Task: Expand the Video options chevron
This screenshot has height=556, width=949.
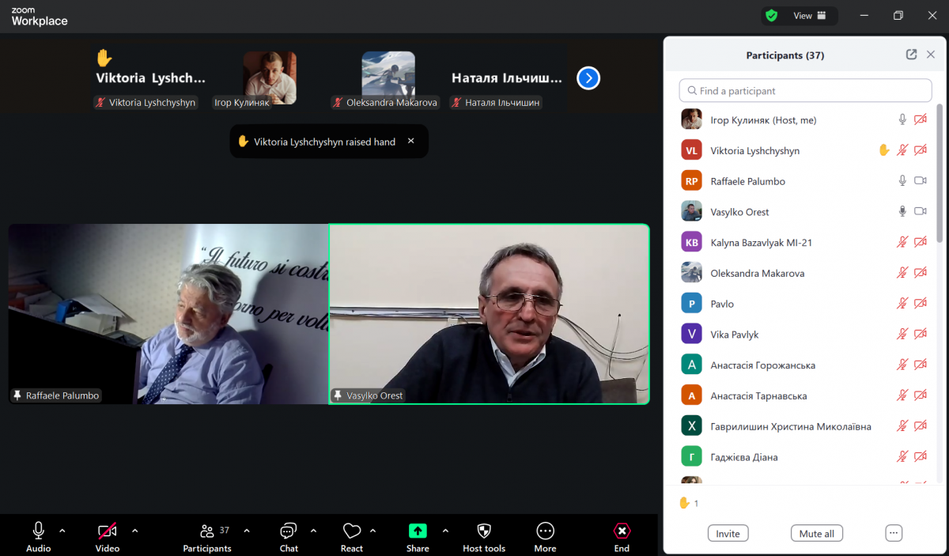Action: pyautogui.click(x=134, y=531)
